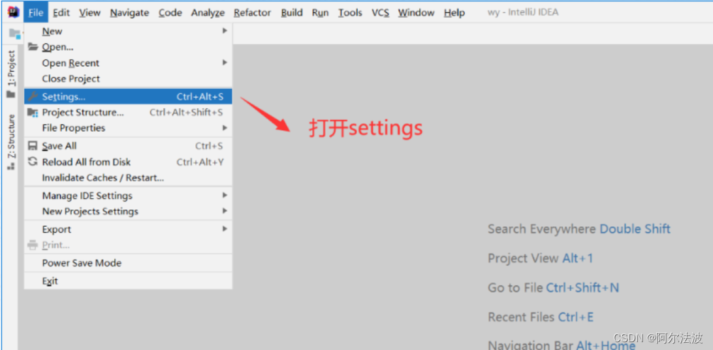Screen dimensions: 713x350
Task: Open the File menu
Action: pyautogui.click(x=35, y=13)
